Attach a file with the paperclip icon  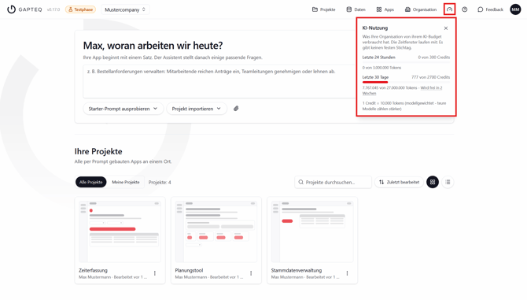[236, 109]
